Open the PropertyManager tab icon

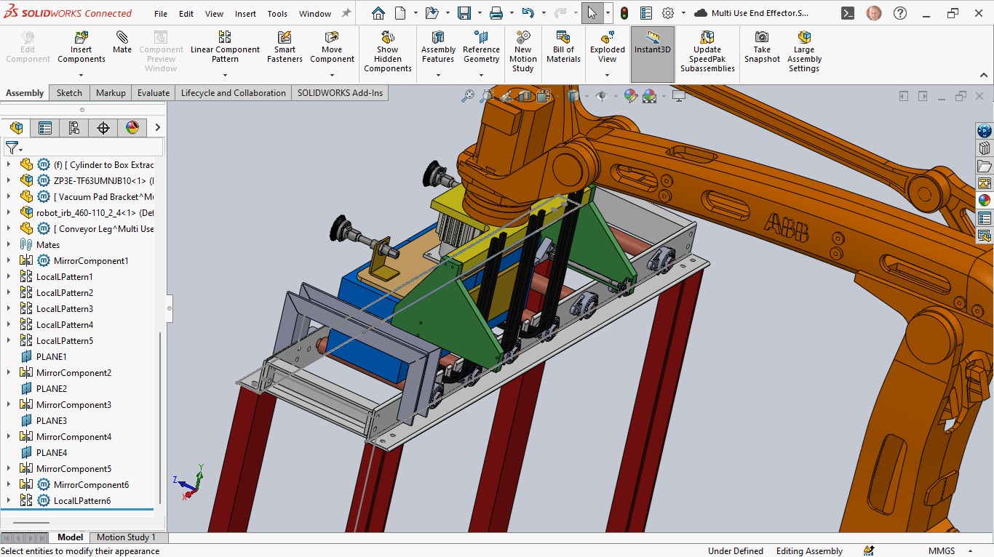tap(45, 128)
